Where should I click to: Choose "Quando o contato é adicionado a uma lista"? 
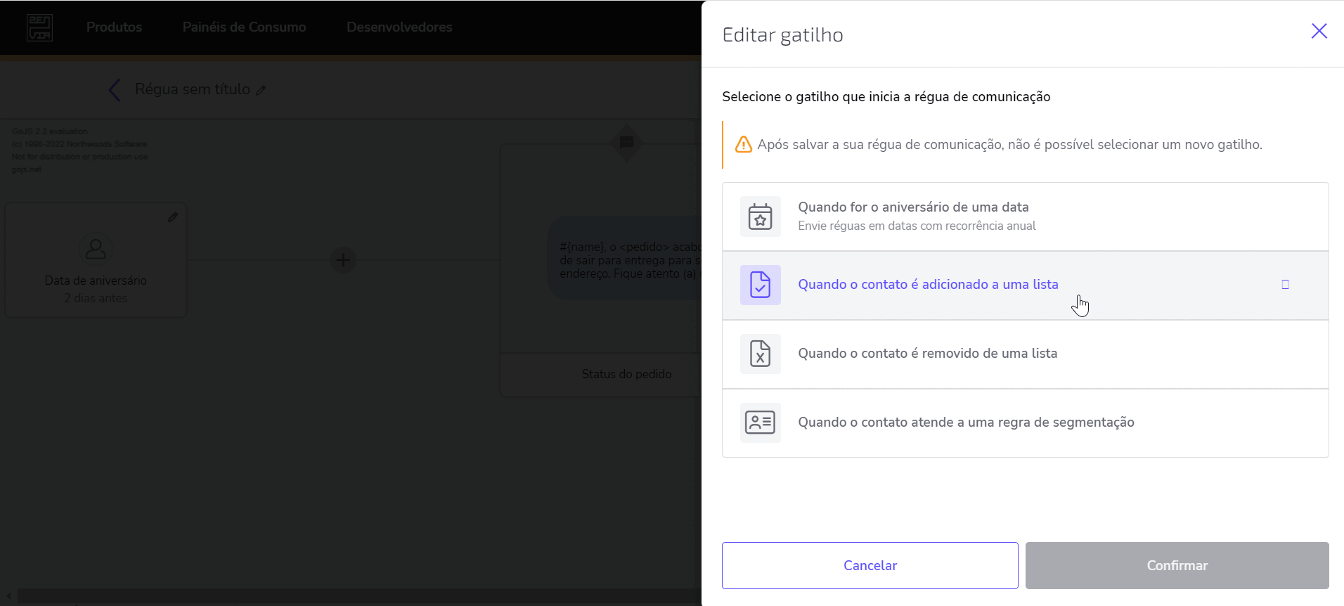tap(1025, 285)
